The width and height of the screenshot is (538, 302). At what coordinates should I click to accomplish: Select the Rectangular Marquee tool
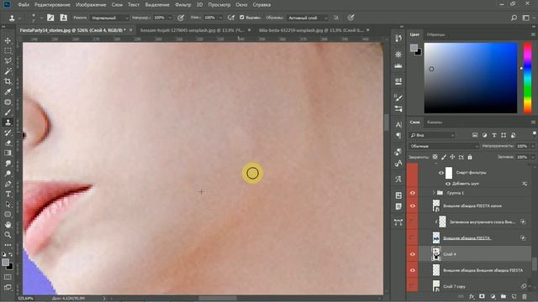(x=8, y=50)
